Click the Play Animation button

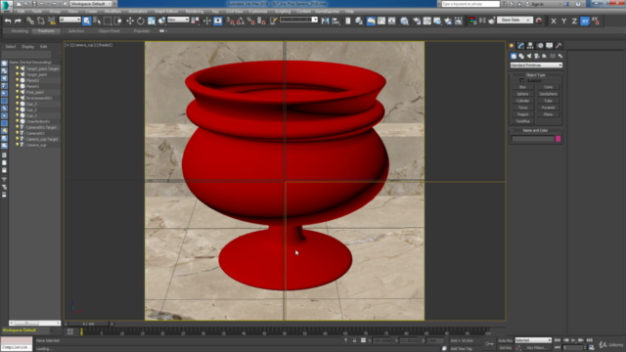coord(573,340)
